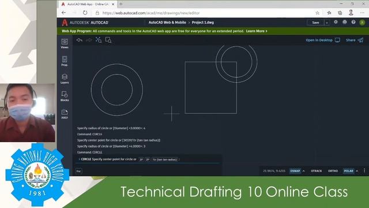Open the browser favorites list icon
Image resolution: width=369 pixels, height=208 pixels.
point(329,13)
